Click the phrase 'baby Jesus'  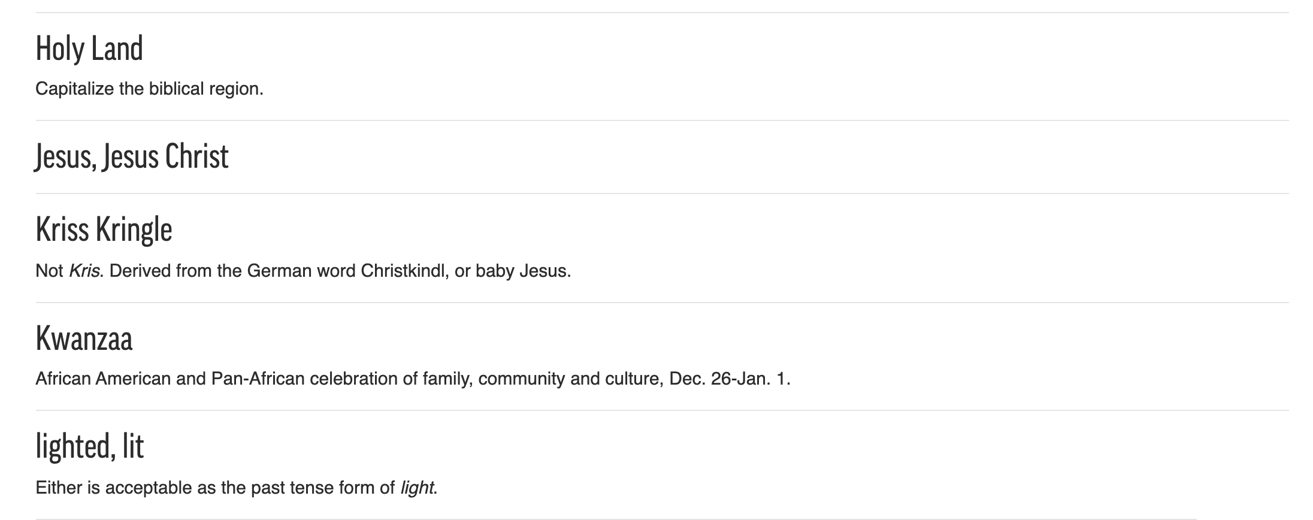521,271
